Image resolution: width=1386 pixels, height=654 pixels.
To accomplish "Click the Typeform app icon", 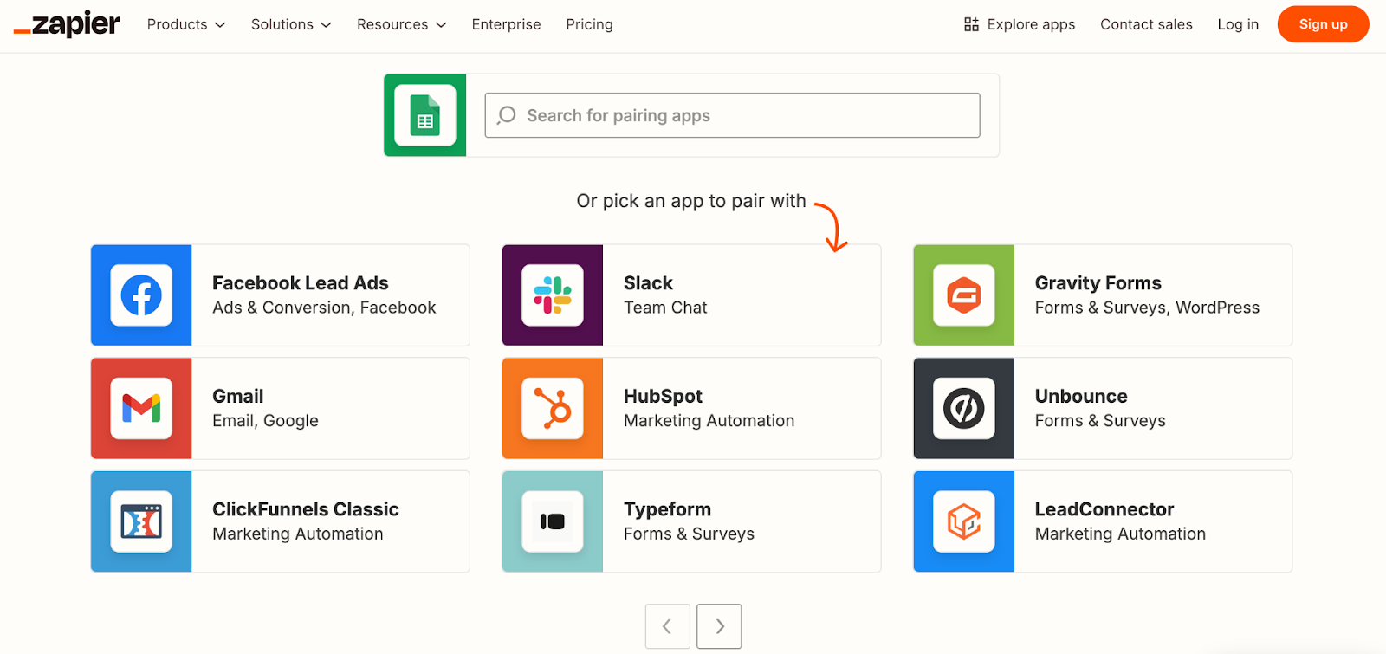I will click(553, 521).
